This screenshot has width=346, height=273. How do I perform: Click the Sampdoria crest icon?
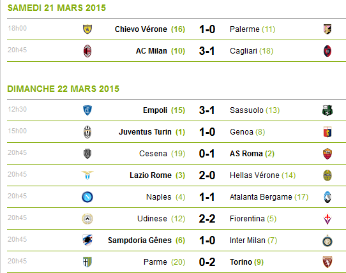click(x=87, y=240)
